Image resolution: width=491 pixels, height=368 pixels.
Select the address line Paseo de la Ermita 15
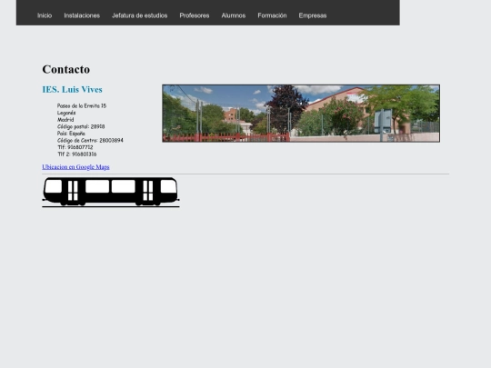[82, 105]
